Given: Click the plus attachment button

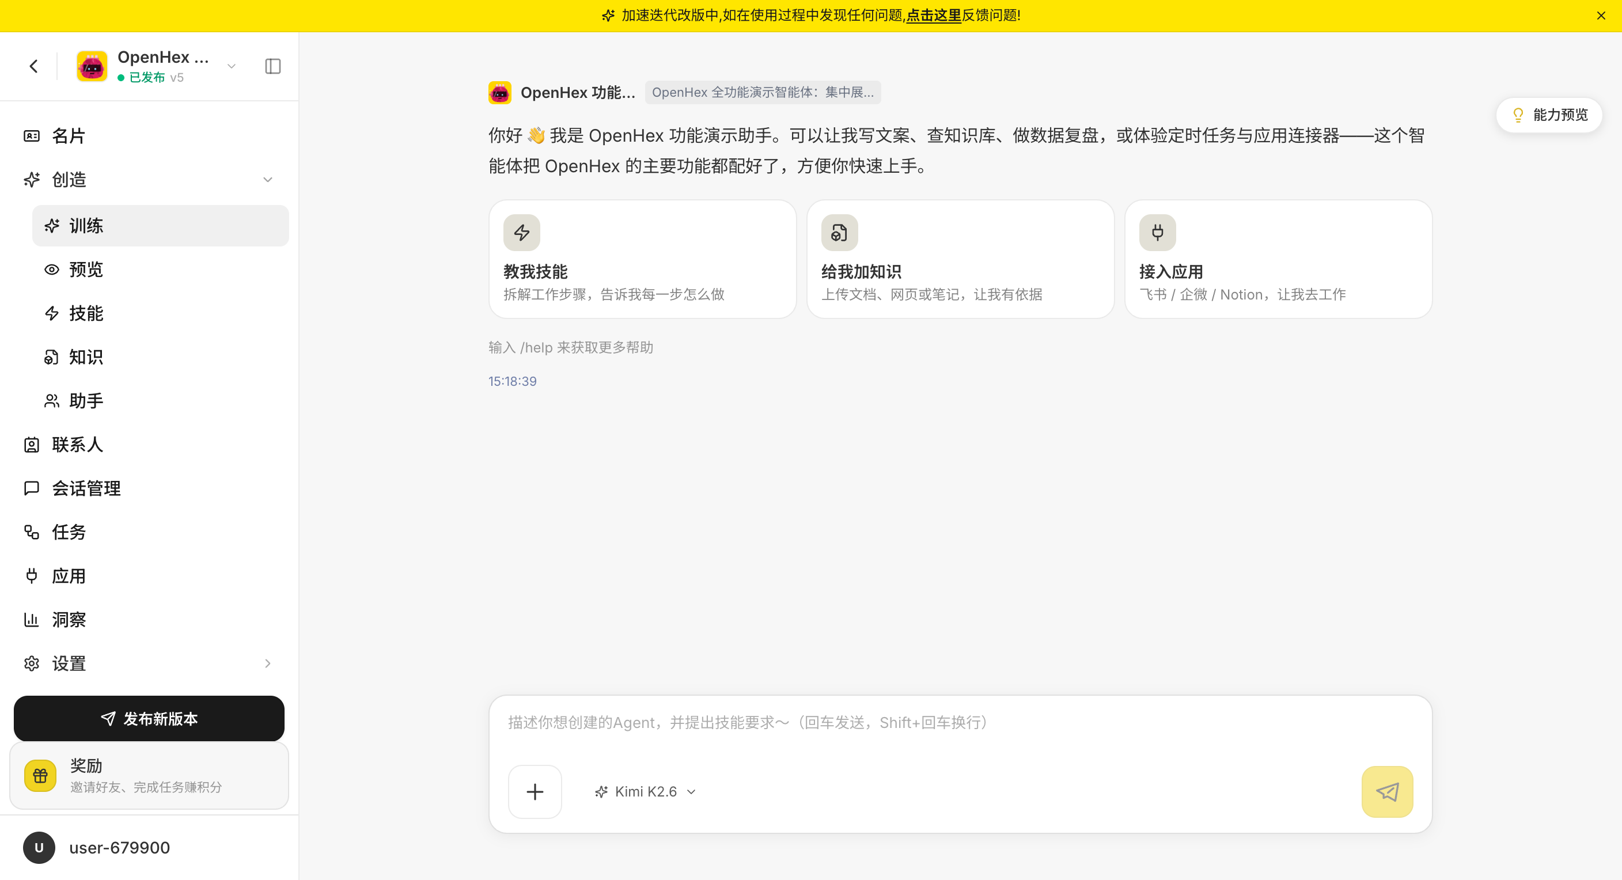Looking at the screenshot, I should [x=535, y=792].
